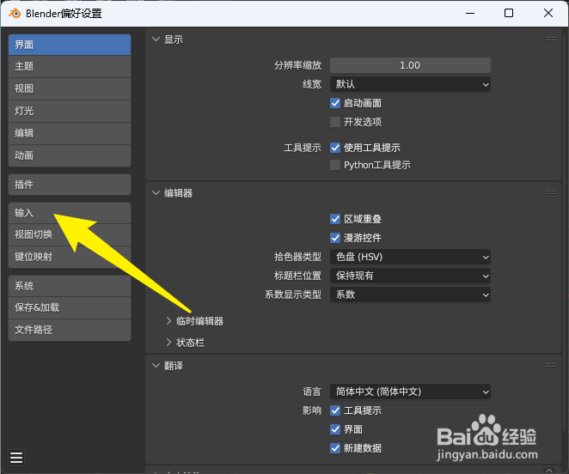This screenshot has width=569, height=474.
Task: Select the 界面 preferences tab
Action: (x=70, y=45)
